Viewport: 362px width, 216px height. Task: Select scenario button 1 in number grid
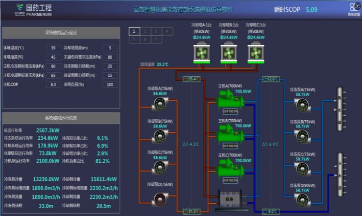(x=134, y=31)
